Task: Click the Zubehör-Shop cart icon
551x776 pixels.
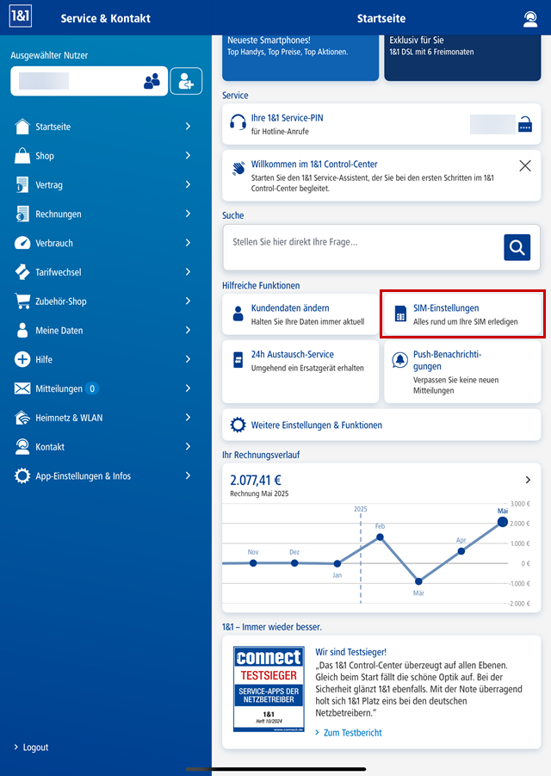Action: (22, 301)
